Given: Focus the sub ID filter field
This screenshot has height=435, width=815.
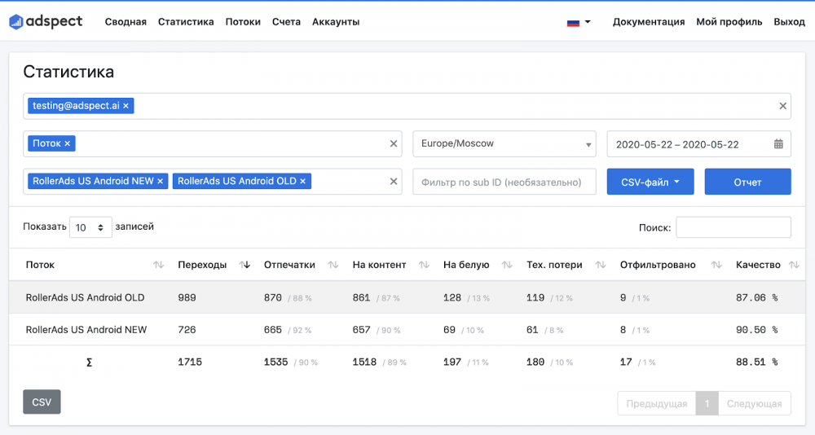Looking at the screenshot, I should tap(504, 182).
